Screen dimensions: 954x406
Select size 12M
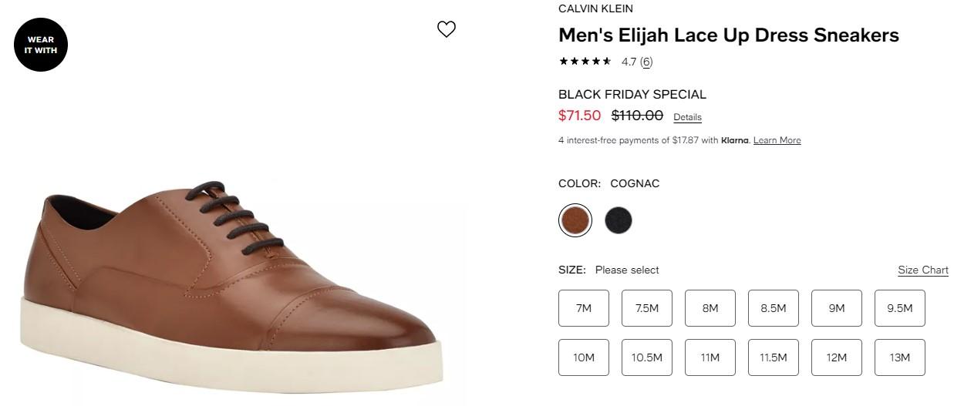coord(837,357)
